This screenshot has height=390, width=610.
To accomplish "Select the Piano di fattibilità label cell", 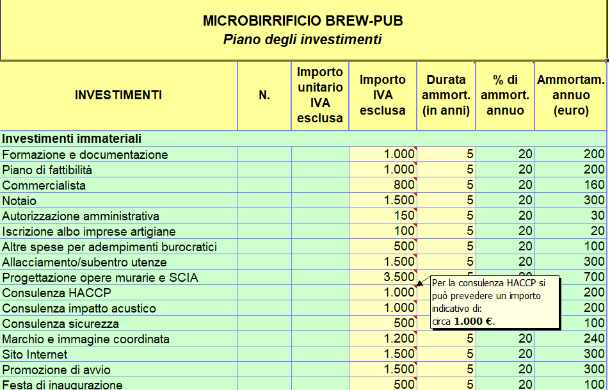I will click(x=118, y=170).
